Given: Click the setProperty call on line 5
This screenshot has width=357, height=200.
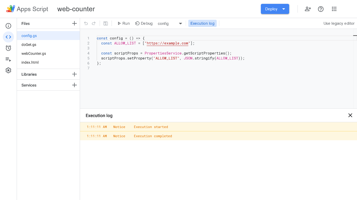Looking at the screenshot, I should 140,58.
